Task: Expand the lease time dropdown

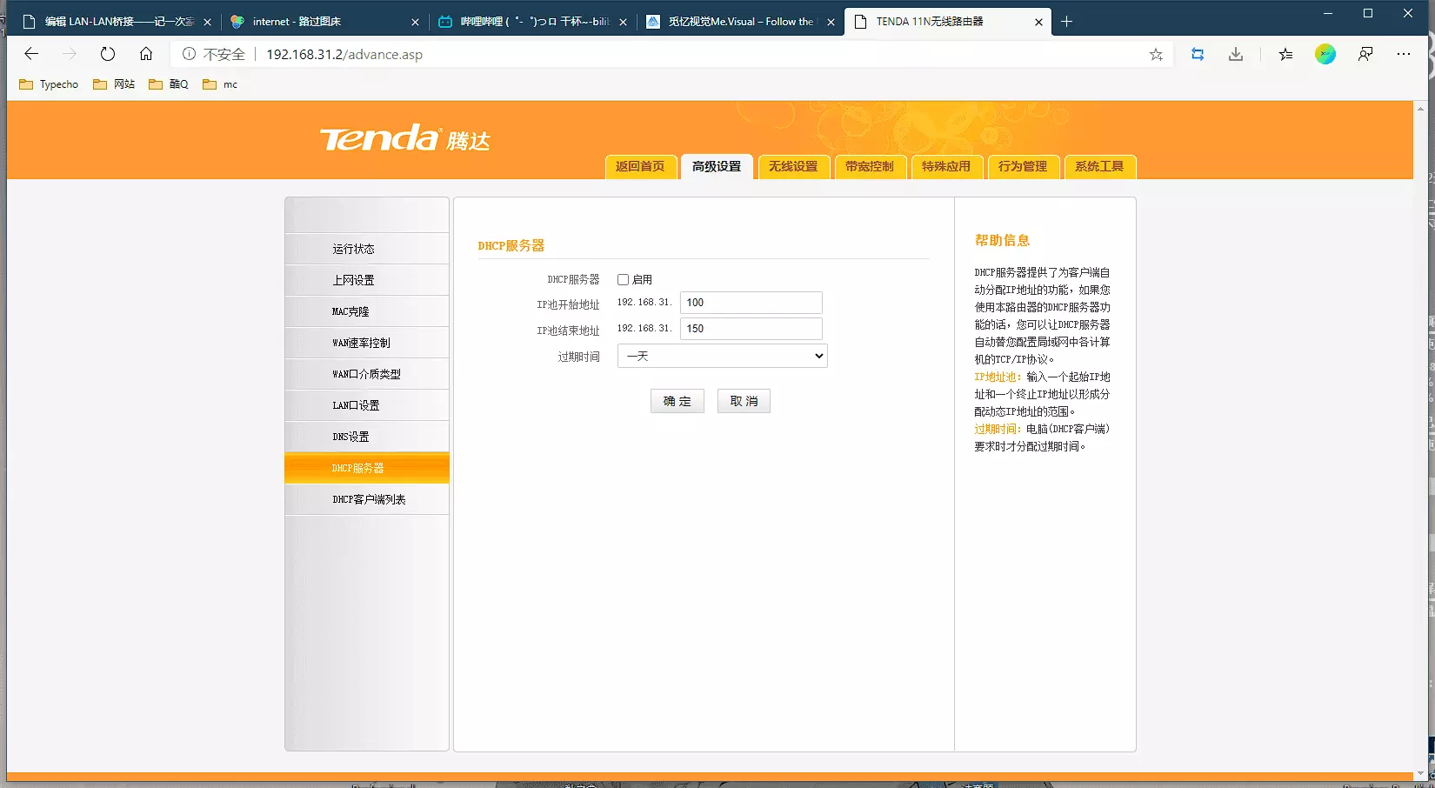Action: (722, 356)
